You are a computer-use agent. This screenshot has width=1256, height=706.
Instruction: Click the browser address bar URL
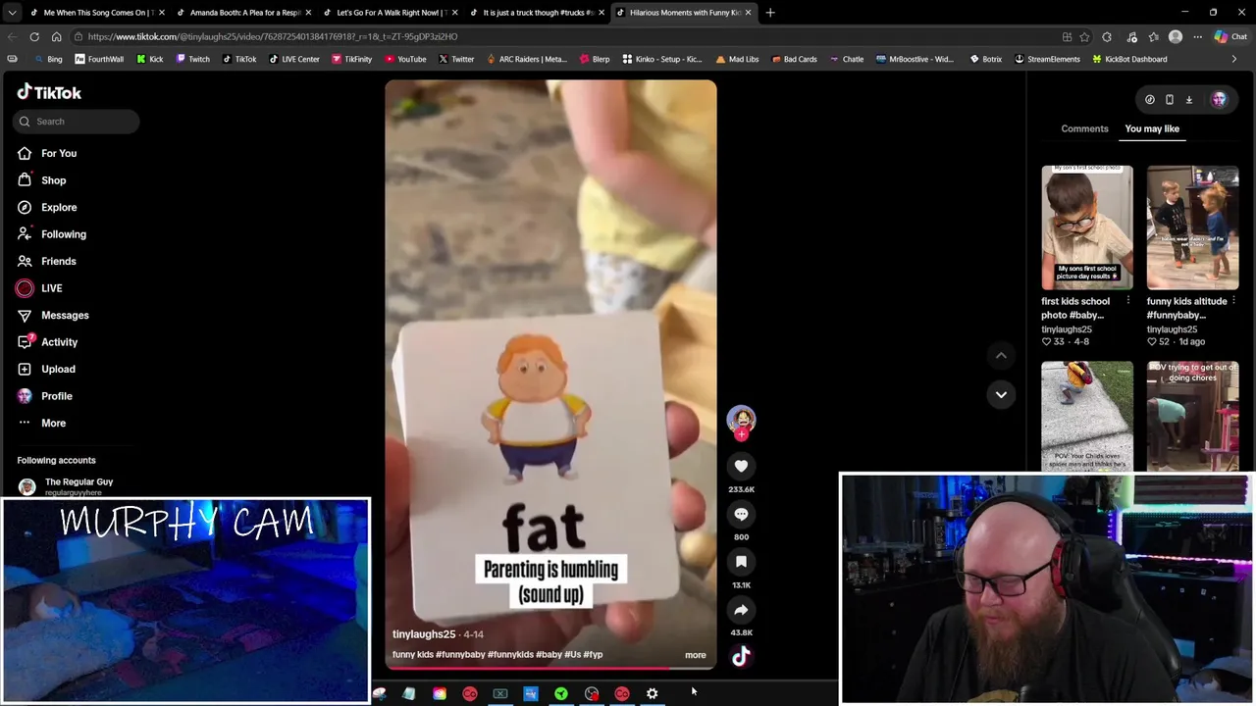coord(273,36)
